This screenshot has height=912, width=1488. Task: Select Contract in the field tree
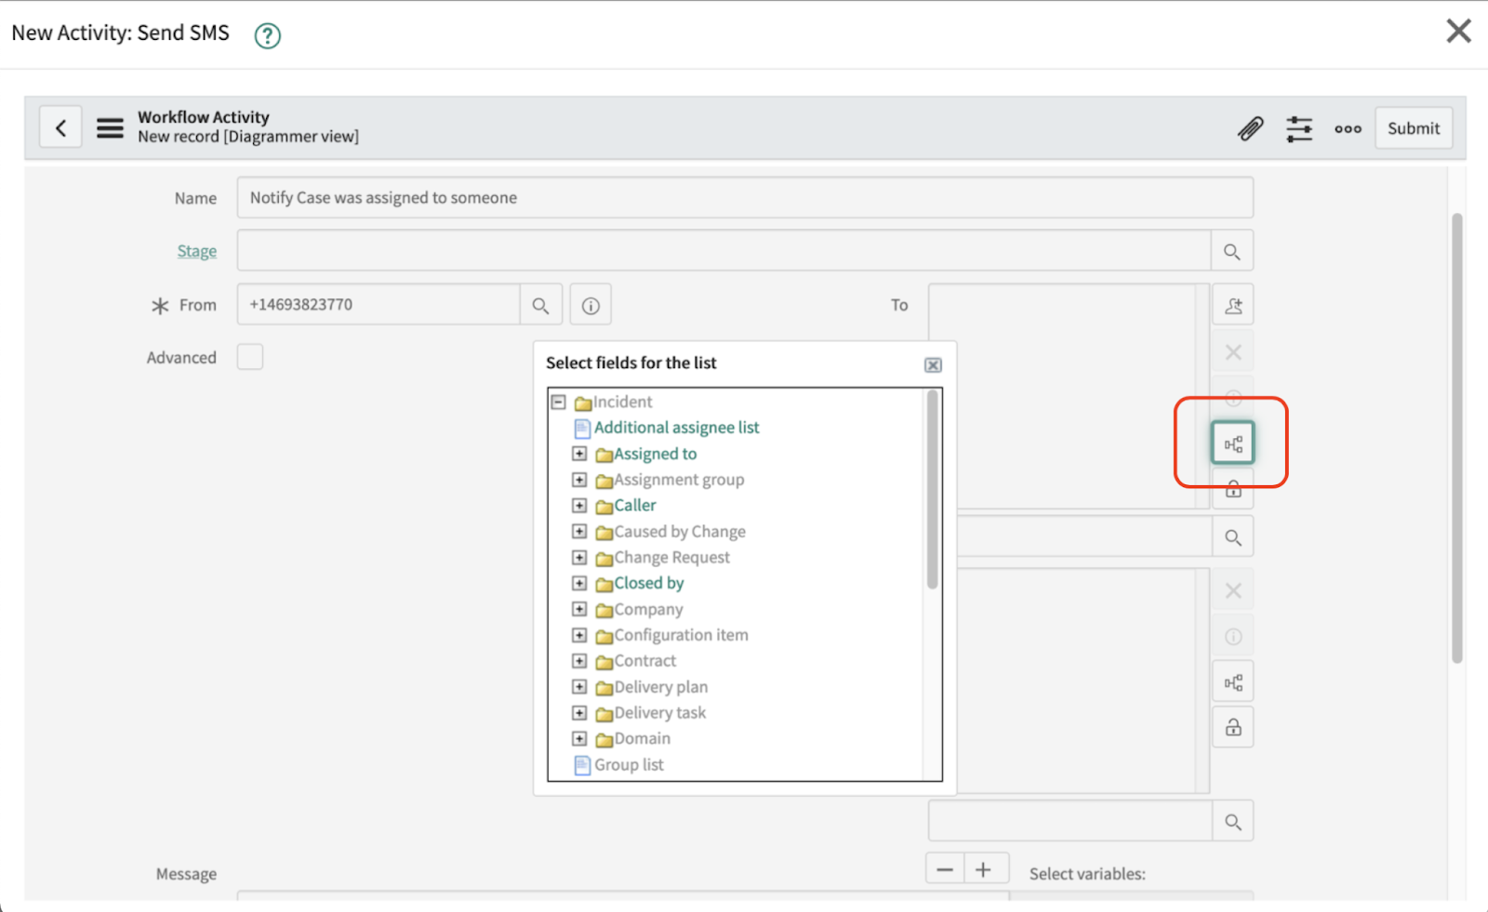click(x=644, y=661)
